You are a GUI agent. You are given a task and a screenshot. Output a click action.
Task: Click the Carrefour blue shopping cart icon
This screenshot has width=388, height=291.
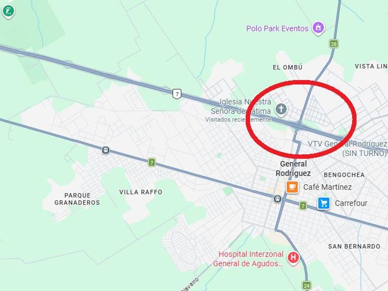tap(324, 203)
